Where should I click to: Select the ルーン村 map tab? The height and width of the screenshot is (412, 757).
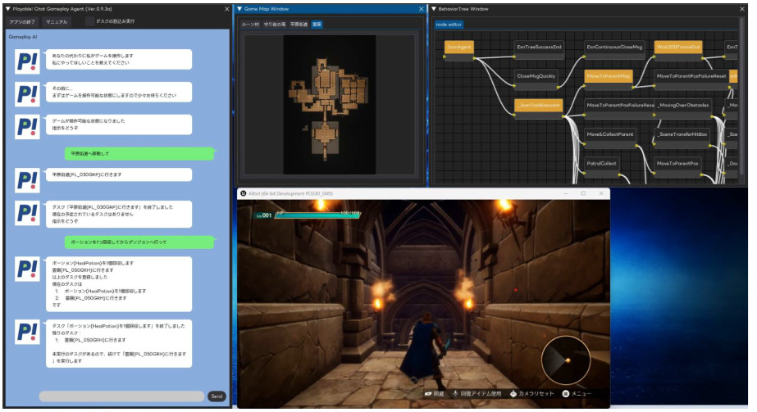250,24
